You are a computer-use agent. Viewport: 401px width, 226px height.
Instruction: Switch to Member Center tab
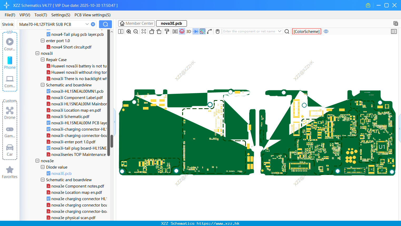136,23
